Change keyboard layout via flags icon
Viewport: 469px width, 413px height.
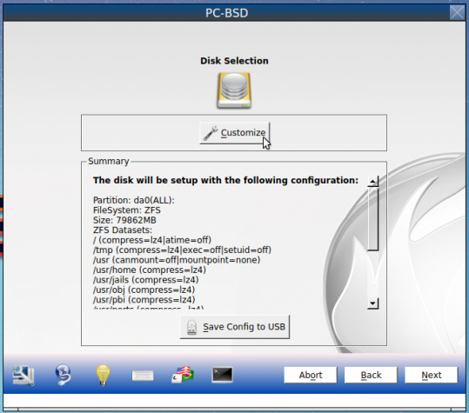tap(183, 375)
